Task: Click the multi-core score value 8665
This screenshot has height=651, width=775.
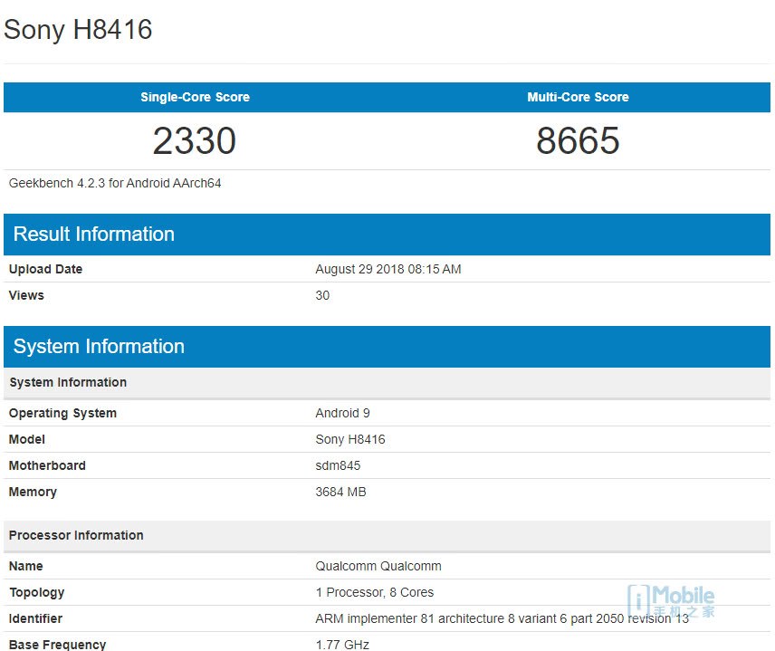Action: (578, 140)
